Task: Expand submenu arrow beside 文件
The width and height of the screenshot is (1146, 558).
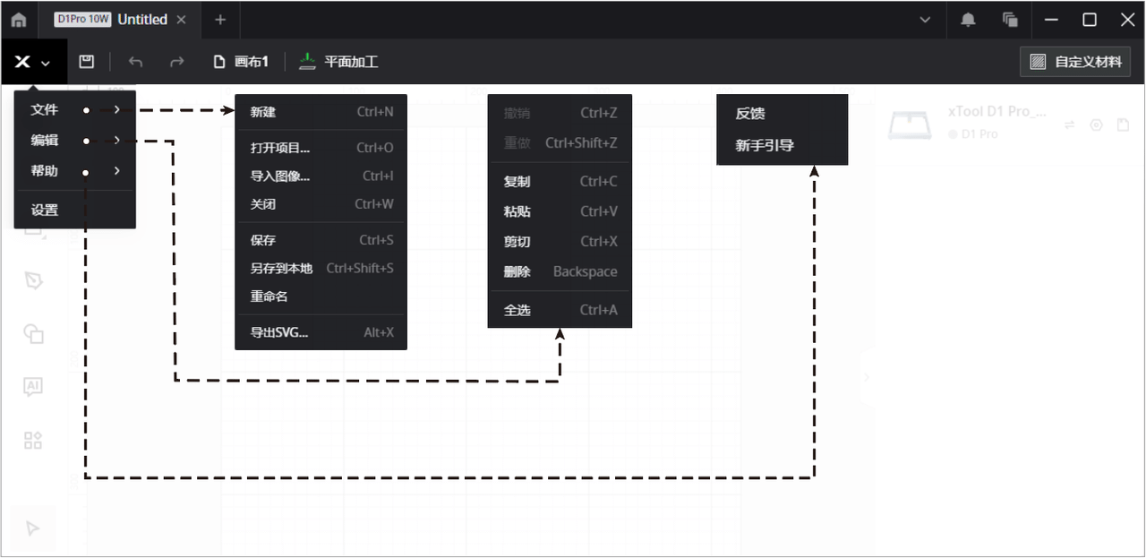Action: click(x=117, y=109)
